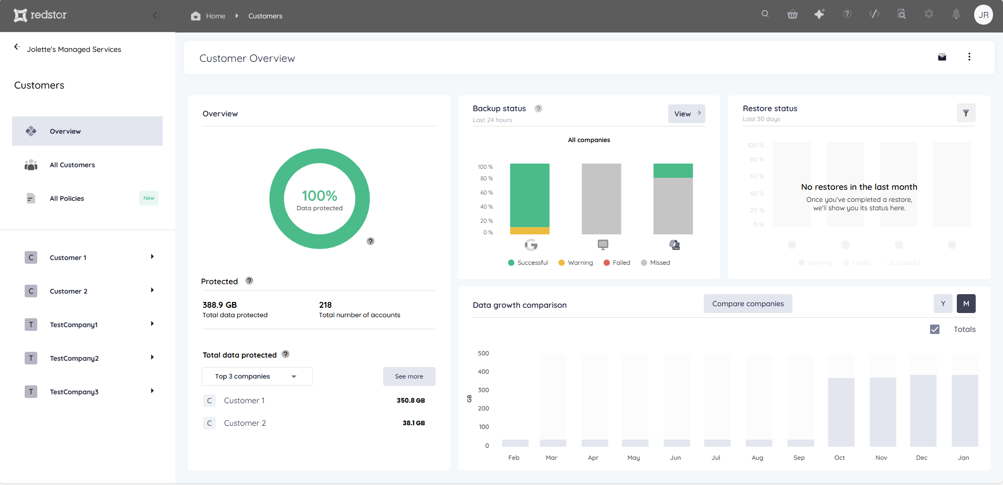Click the Compare companies button

pos(748,304)
